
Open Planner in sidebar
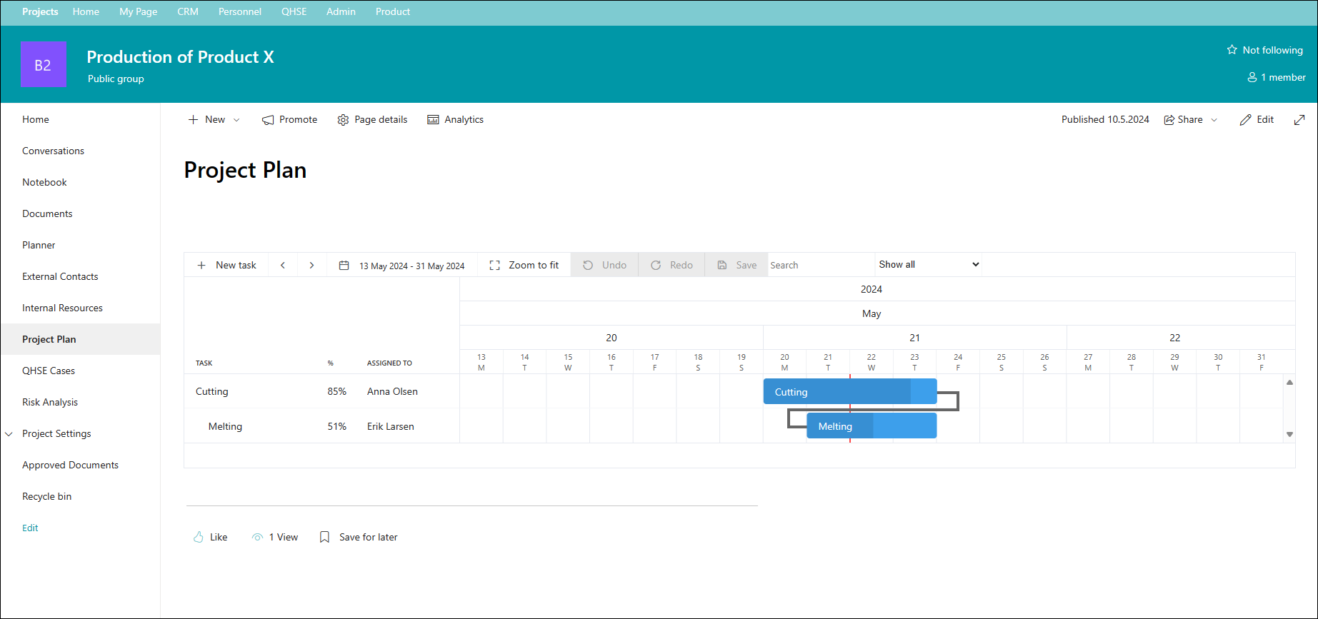click(39, 245)
